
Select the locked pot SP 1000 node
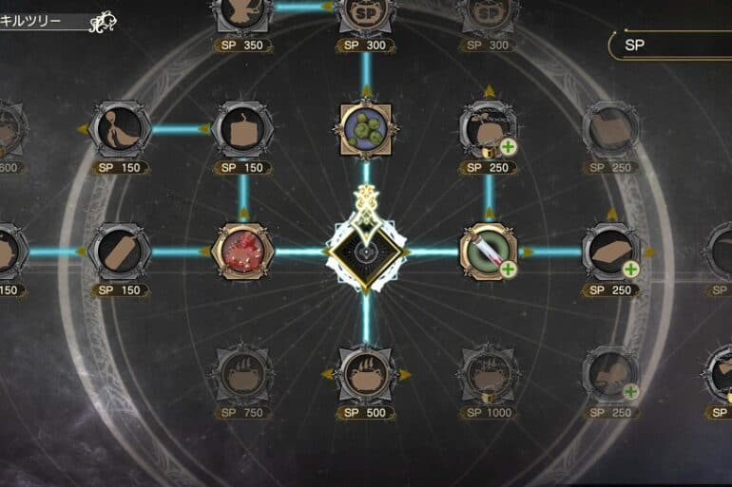(x=489, y=374)
